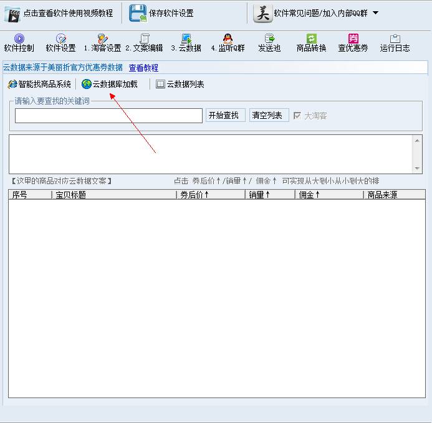The image size is (432, 423).
Task: Open 商品转换 green icon
Action: [x=311, y=39]
